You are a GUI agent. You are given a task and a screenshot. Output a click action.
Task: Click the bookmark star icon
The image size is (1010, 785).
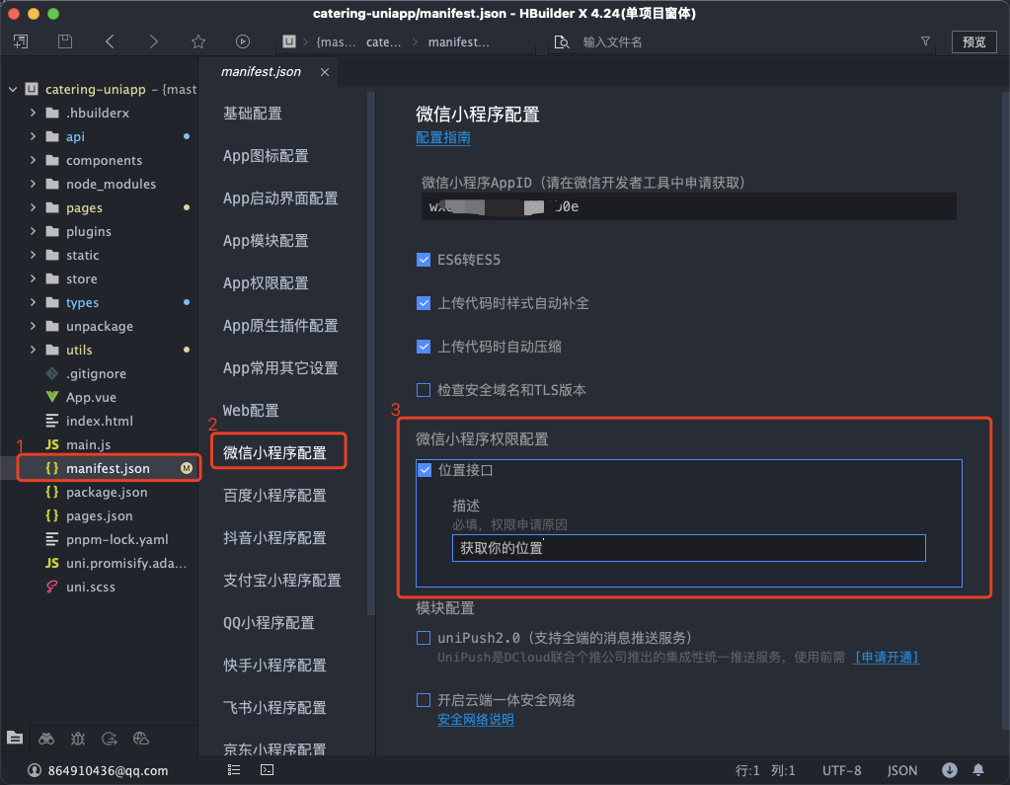(x=197, y=41)
